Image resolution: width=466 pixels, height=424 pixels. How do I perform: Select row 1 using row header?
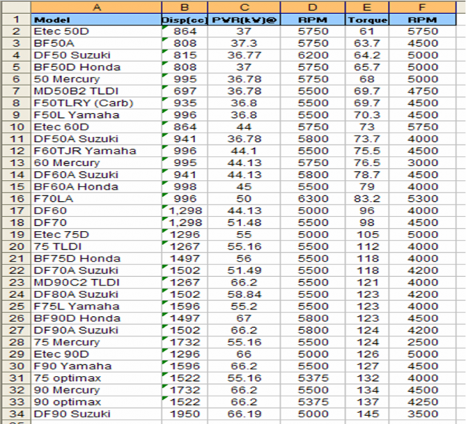click(x=15, y=20)
